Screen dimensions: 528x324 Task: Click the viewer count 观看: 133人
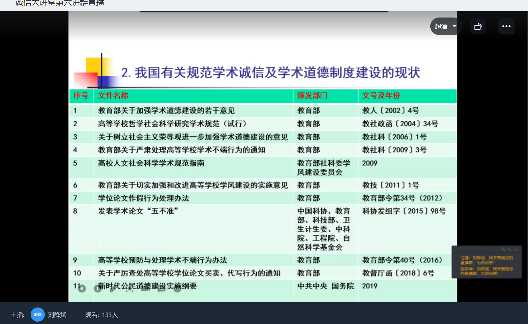pos(101,315)
